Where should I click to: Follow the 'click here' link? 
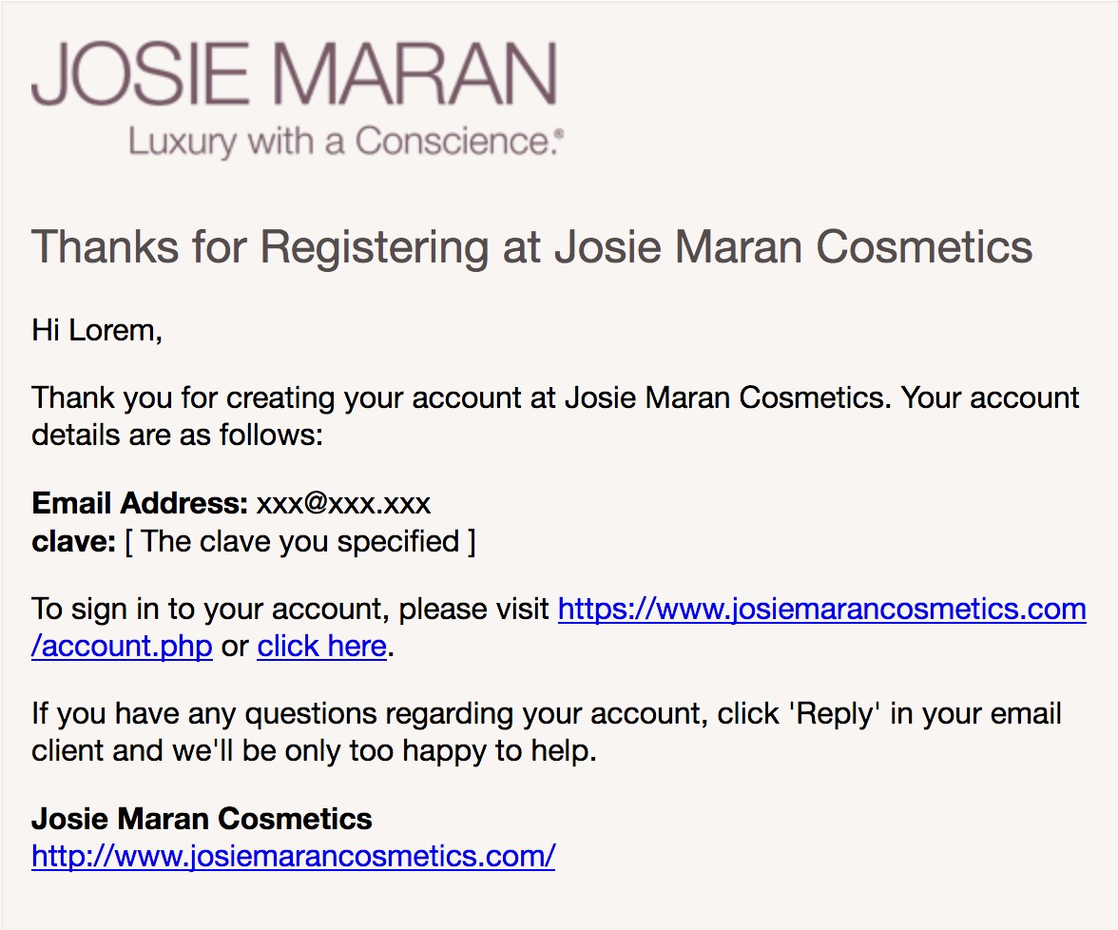tap(321, 647)
